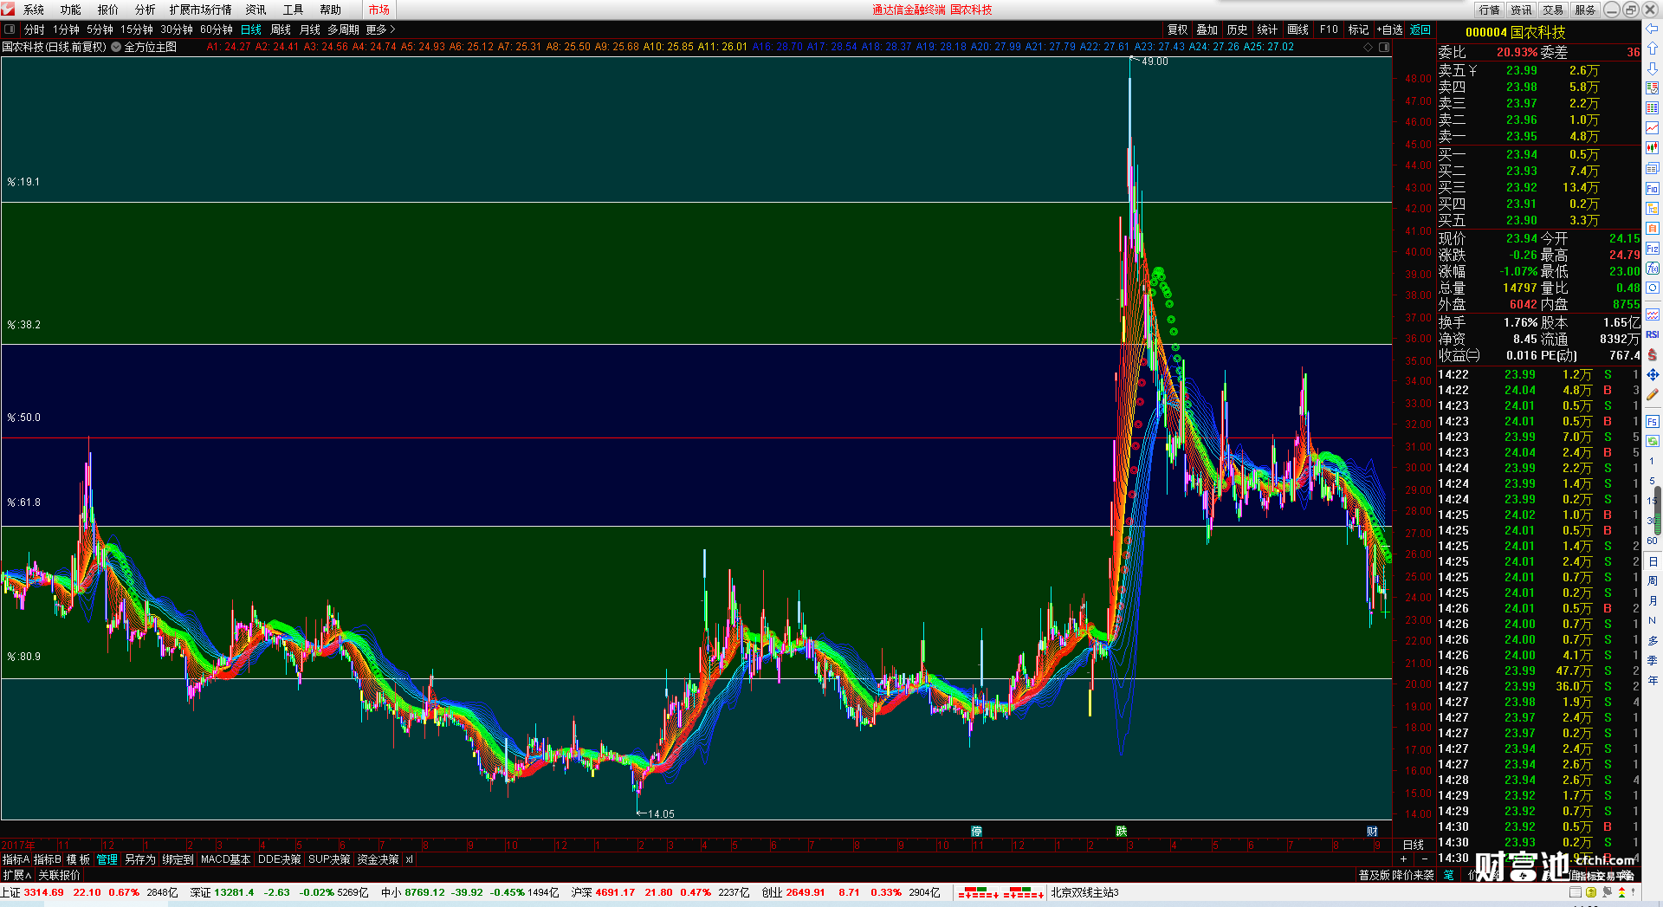Expand the 扩展 panel at bottom left

coord(17,875)
